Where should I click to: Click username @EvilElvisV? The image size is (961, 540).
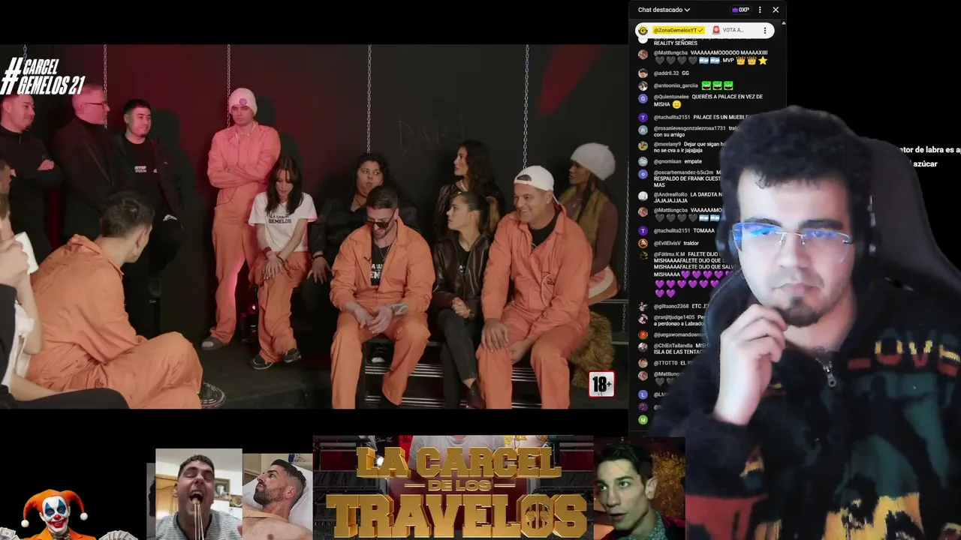tap(667, 243)
